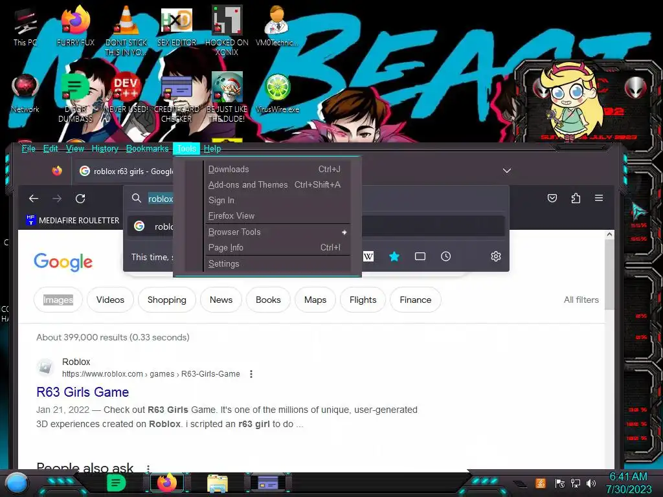Screen dimensions: 663x497
Task: Click the network tray icon
Action: pos(576,483)
